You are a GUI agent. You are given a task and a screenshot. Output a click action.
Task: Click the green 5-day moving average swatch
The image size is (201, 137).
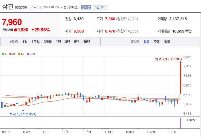(x=3, y=54)
